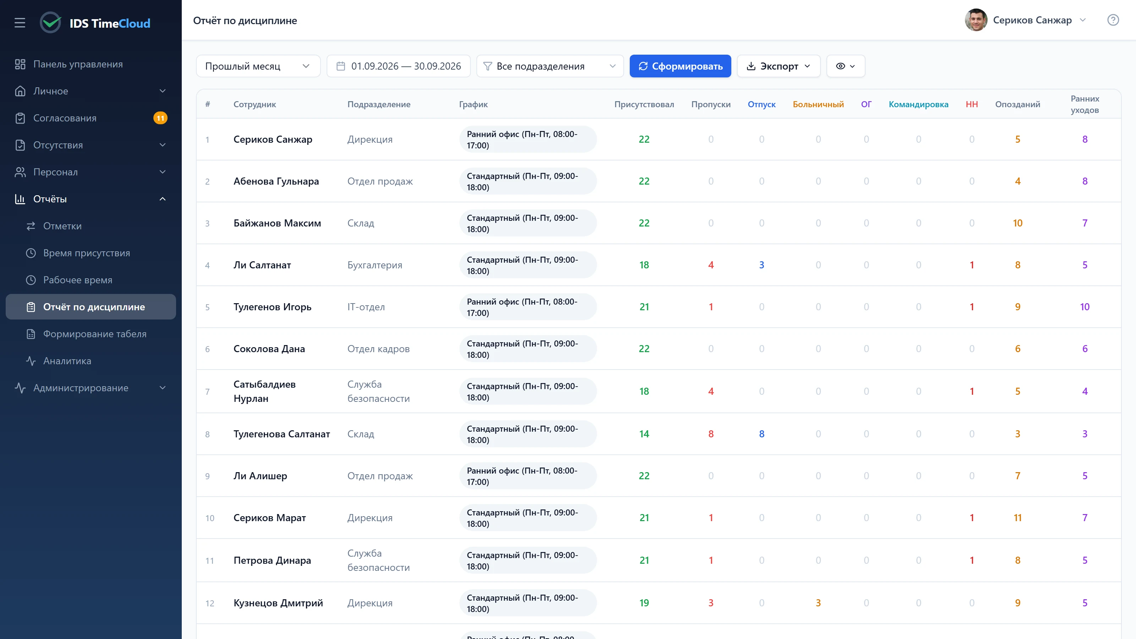This screenshot has width=1136, height=639.
Task: Open the help question-mark icon
Action: point(1113,20)
